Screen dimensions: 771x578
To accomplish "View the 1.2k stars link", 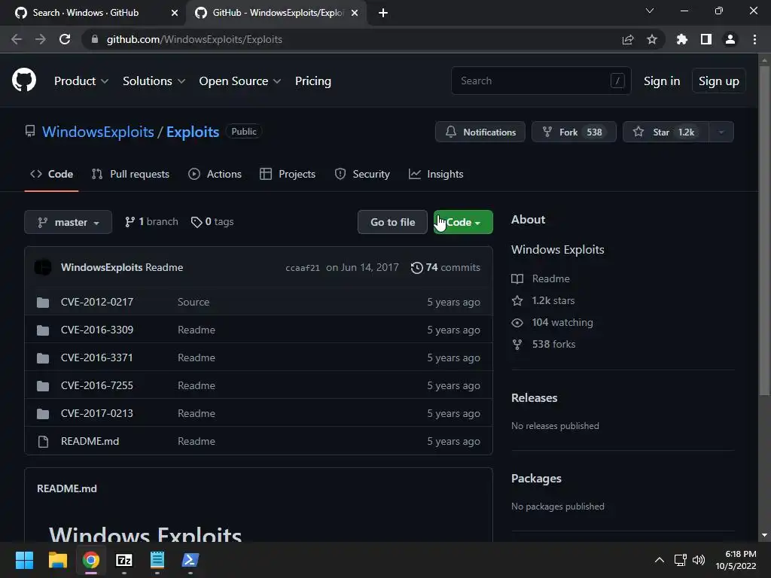I will (544, 300).
